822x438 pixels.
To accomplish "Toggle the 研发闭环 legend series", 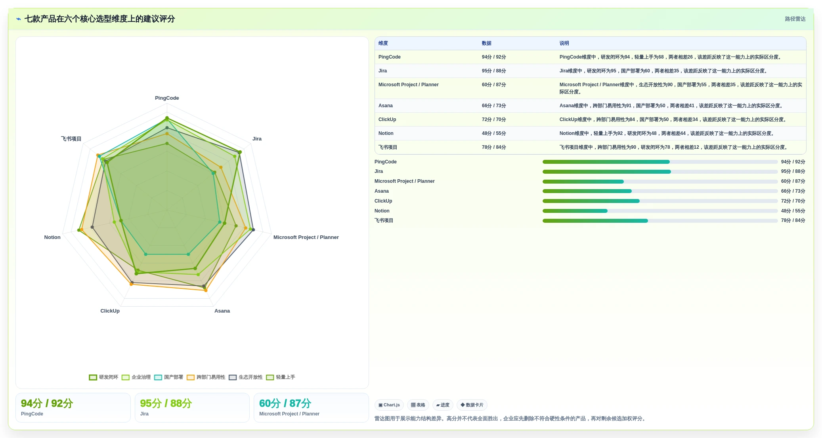I will (x=104, y=377).
